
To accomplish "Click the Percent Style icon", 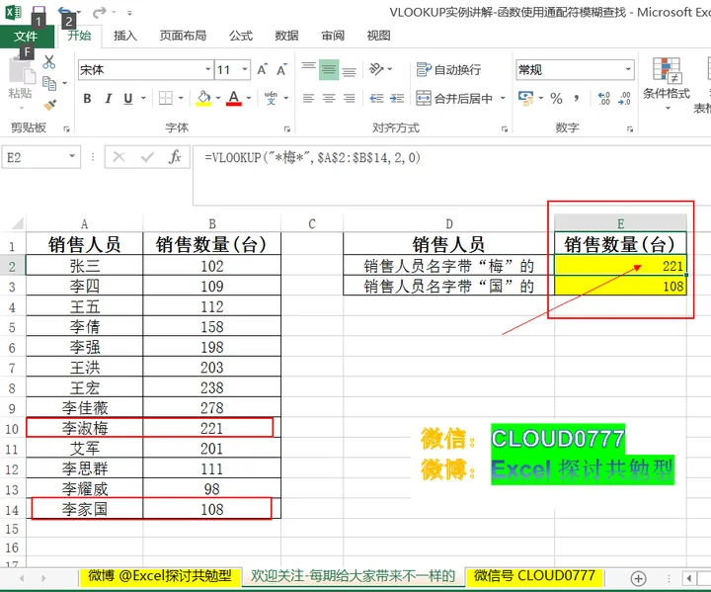I will [x=556, y=99].
